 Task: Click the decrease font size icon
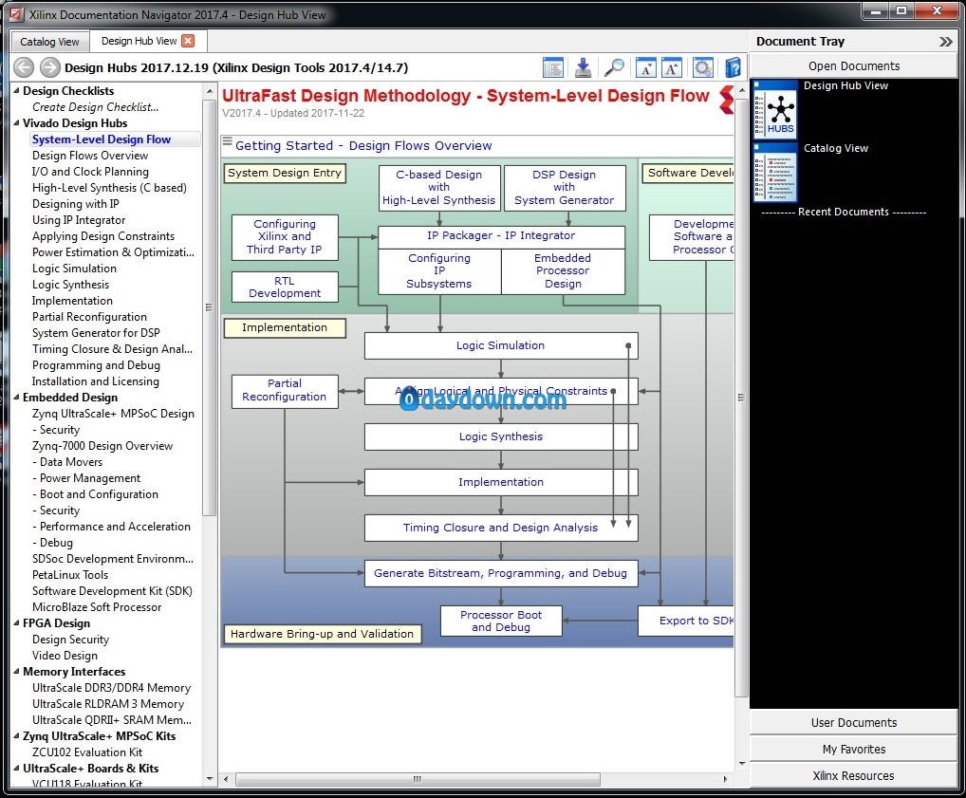point(645,67)
